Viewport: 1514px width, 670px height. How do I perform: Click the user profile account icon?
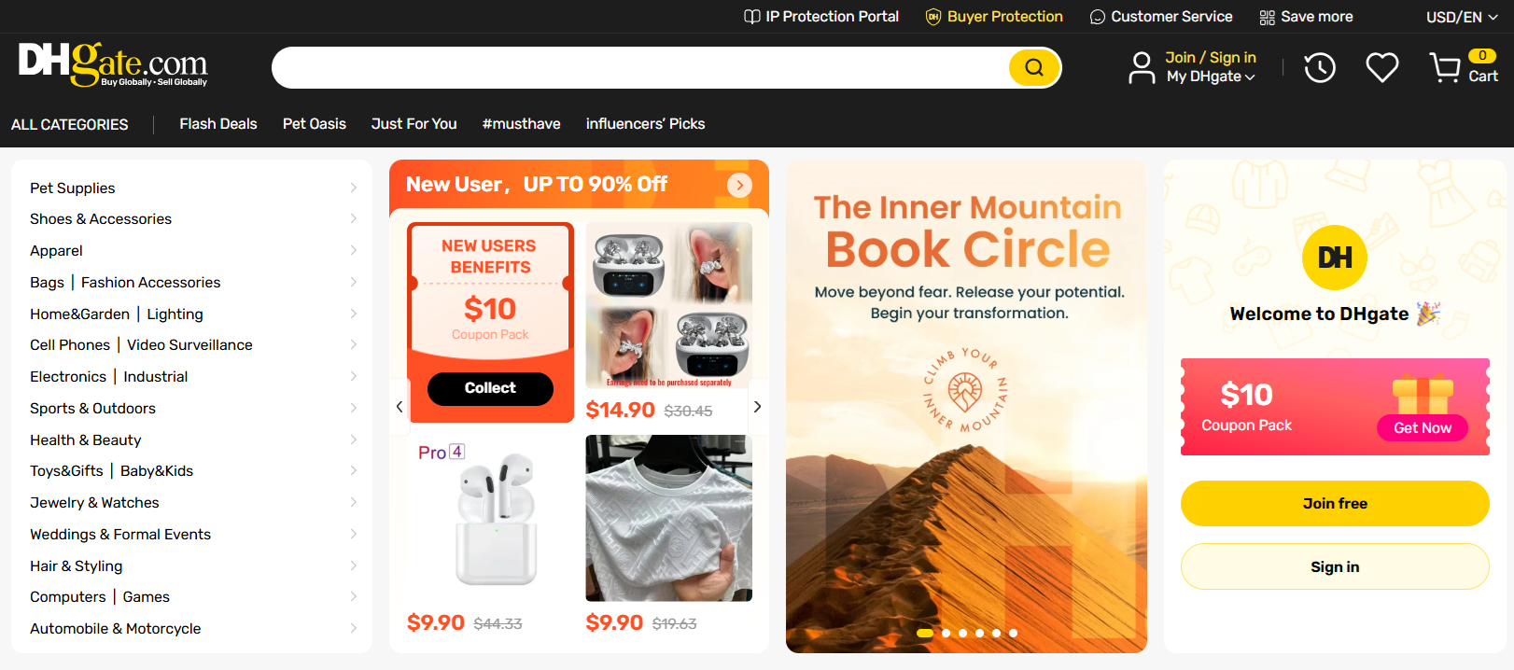1142,67
